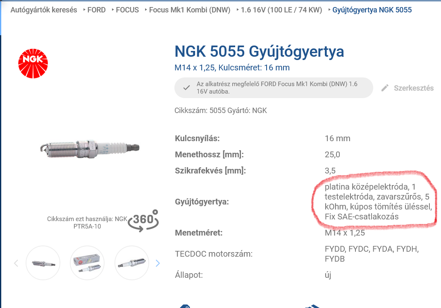Open FORD breadcrumb link

[x=96, y=10]
